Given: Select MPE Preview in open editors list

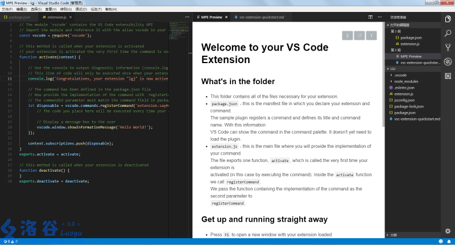Looking at the screenshot, I should click(x=413, y=56).
